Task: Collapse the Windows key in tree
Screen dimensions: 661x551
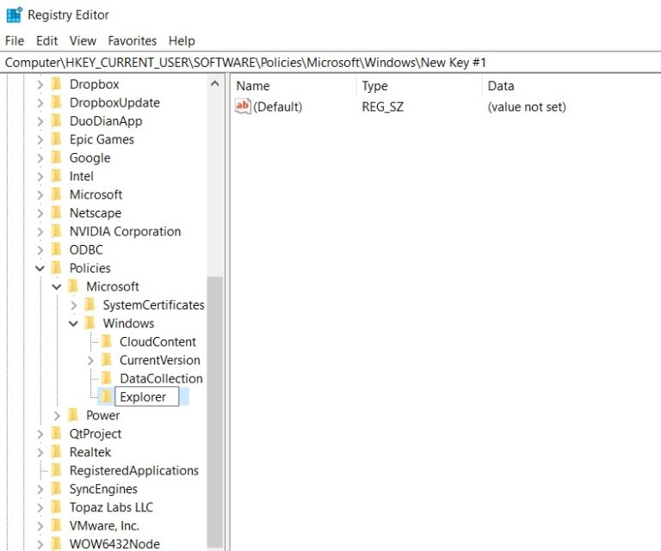Action: 74,324
